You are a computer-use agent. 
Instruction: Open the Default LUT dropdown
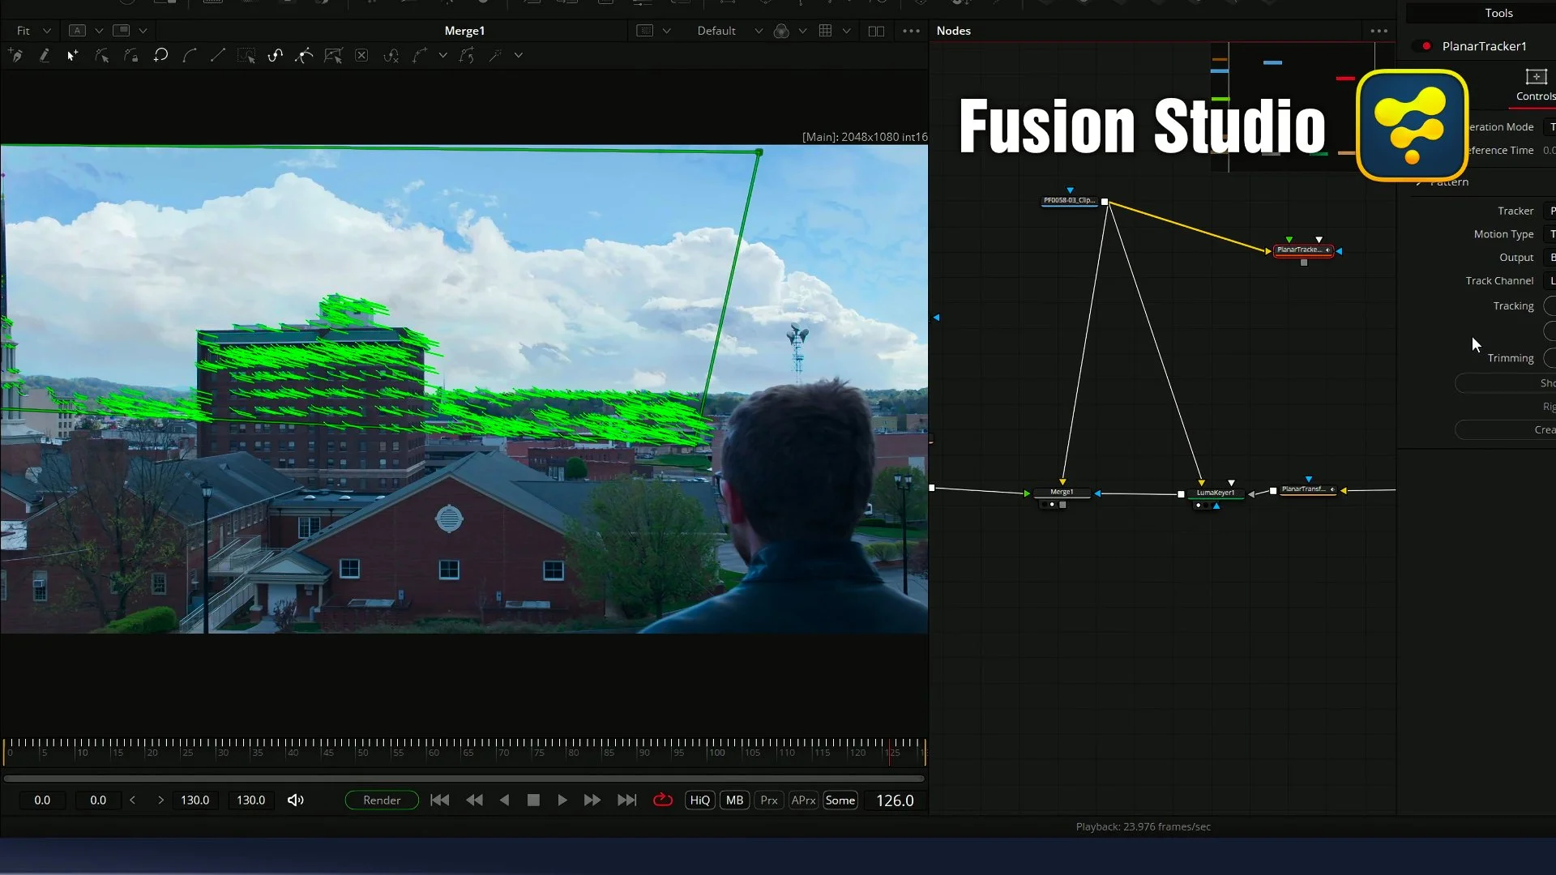(729, 31)
